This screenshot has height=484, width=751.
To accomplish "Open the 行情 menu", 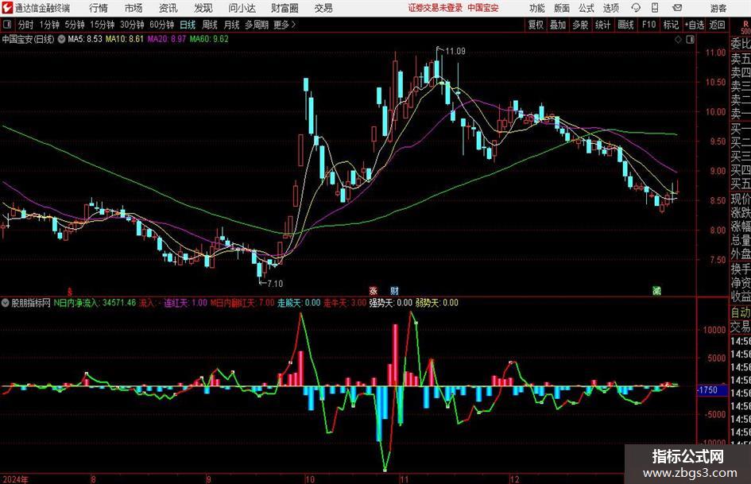I will tap(99, 8).
